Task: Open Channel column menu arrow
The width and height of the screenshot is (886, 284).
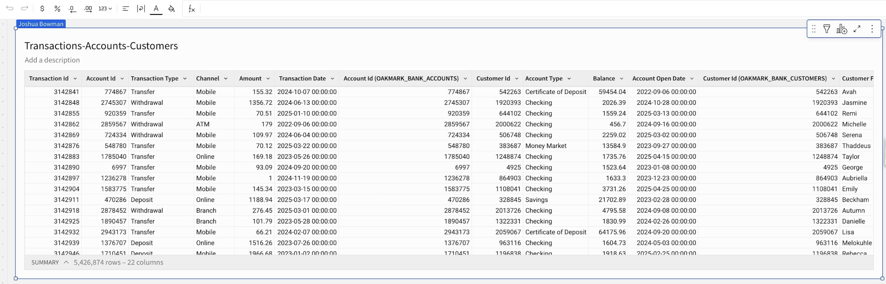Action: [226, 79]
